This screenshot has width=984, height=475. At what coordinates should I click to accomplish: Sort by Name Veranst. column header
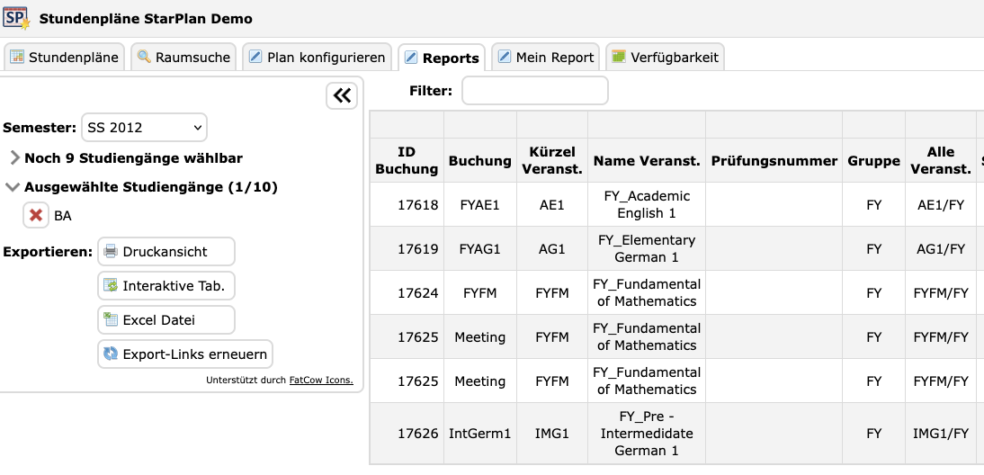(646, 161)
